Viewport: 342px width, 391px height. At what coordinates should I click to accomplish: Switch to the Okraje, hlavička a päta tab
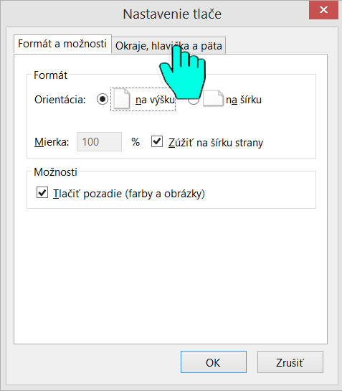click(x=168, y=45)
